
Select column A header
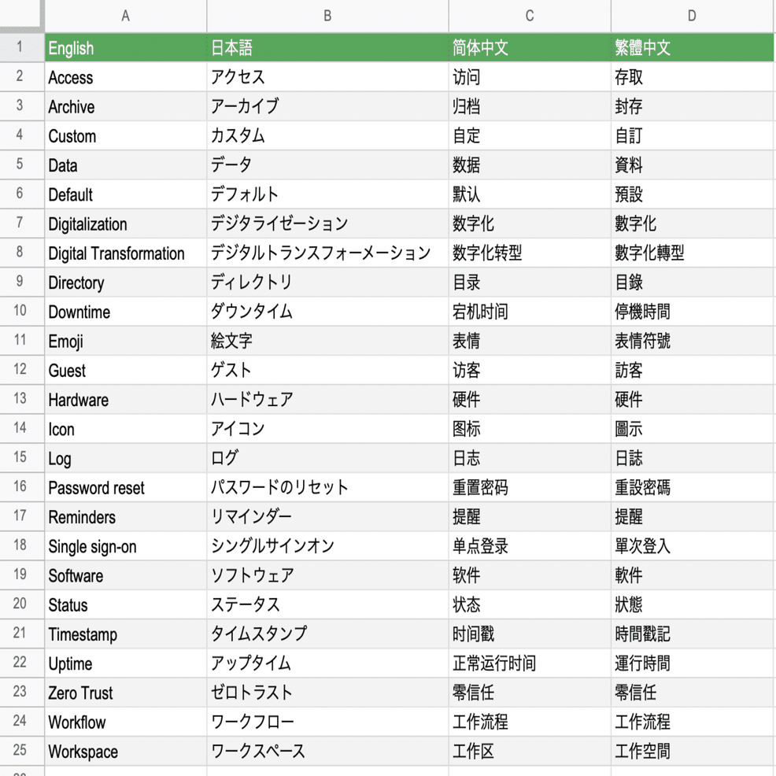[x=126, y=16]
